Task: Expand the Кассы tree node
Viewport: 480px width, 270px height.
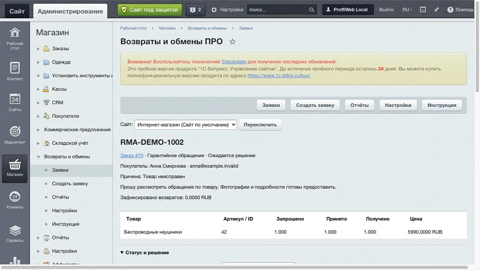Action: coord(38,89)
